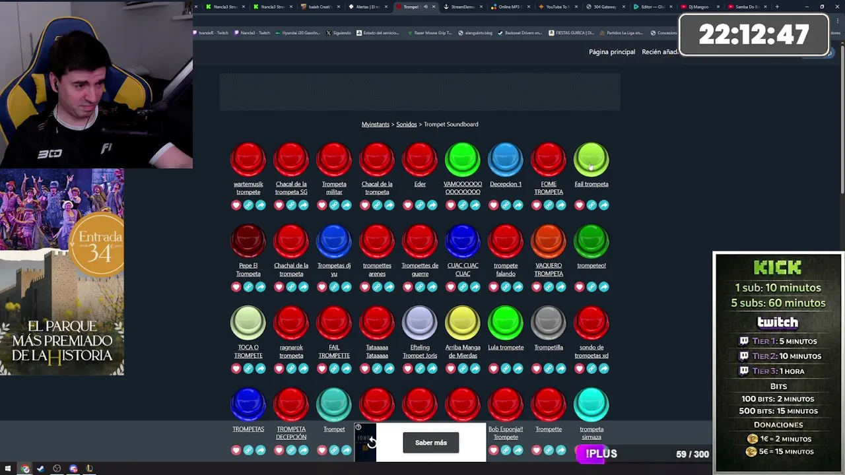
Task: Play the Fail trompeta sound button
Action: tap(591, 159)
